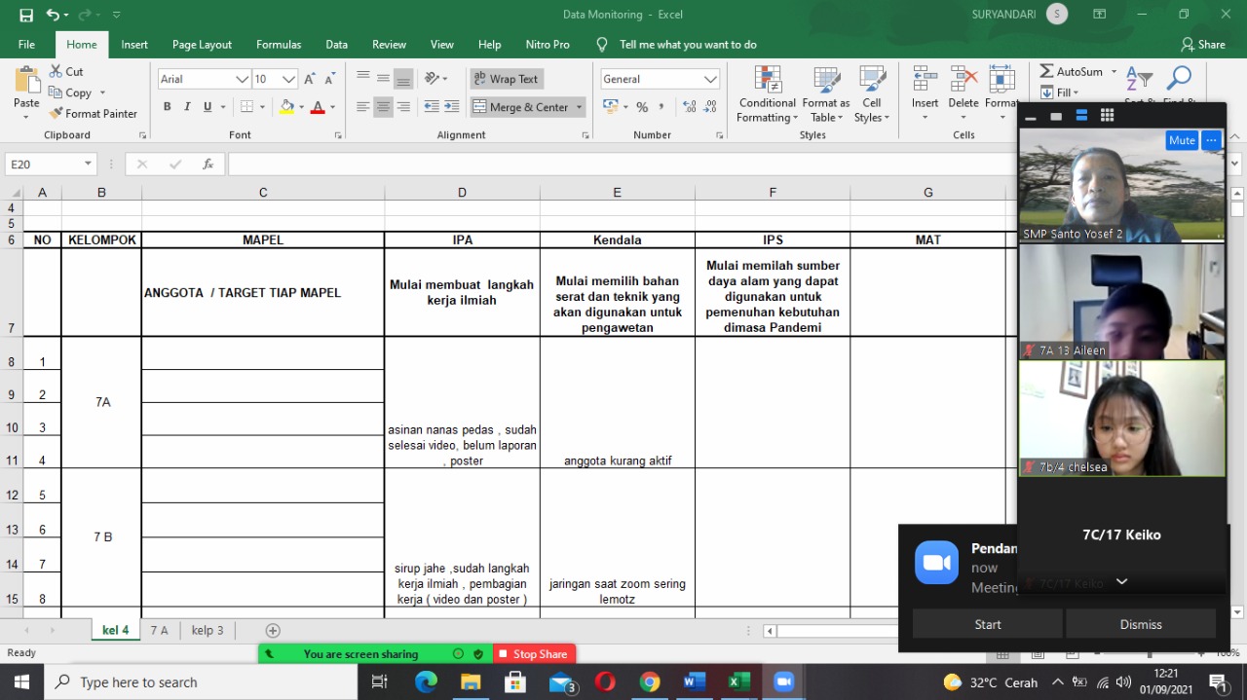Expand the Zoom notification chevron

(x=1121, y=581)
